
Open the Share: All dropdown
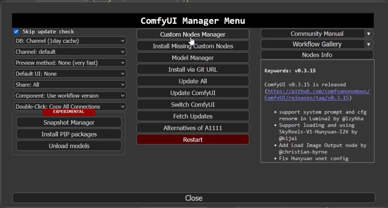point(70,84)
